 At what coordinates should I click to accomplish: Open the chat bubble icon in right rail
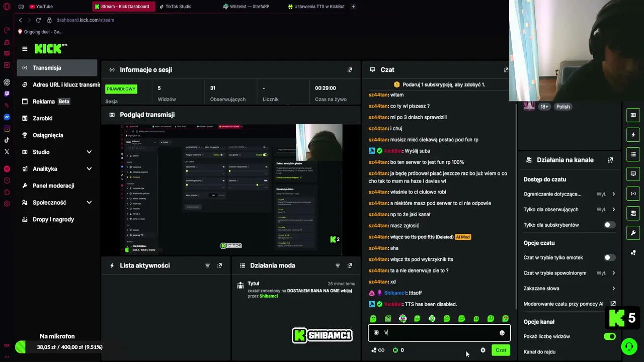(x=633, y=174)
